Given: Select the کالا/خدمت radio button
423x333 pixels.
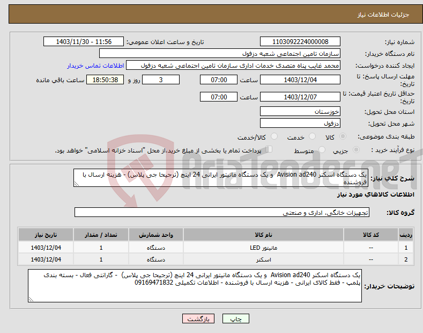Looking at the screenshot, I should pyautogui.click(x=274, y=136).
